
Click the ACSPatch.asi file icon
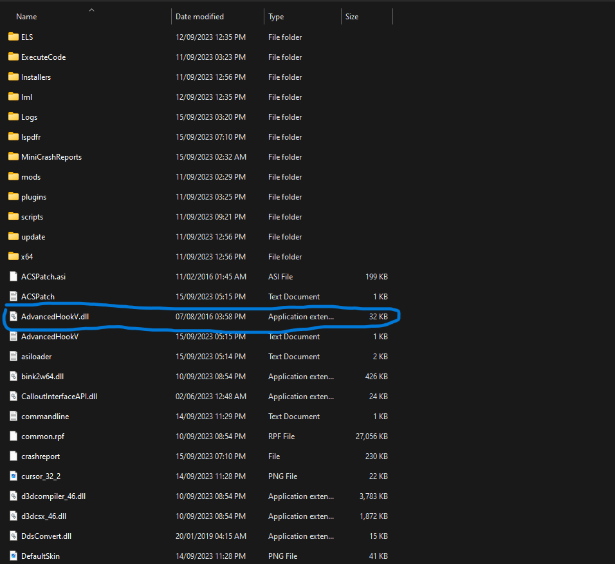tap(14, 276)
